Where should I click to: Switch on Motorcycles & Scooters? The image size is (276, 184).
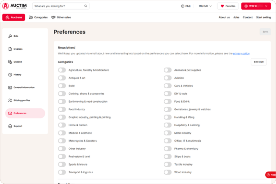(x=62, y=141)
